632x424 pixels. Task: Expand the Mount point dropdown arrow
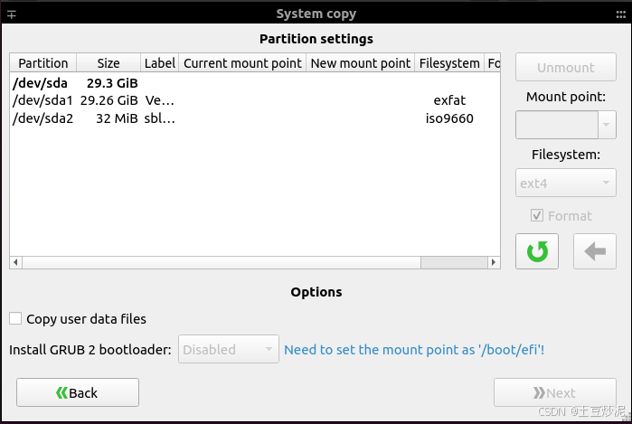point(607,125)
